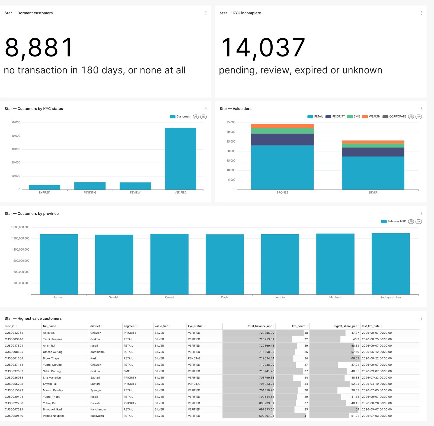Invert series selection in Customers by province legend
Screen dimensions: 434x426
click(419, 222)
